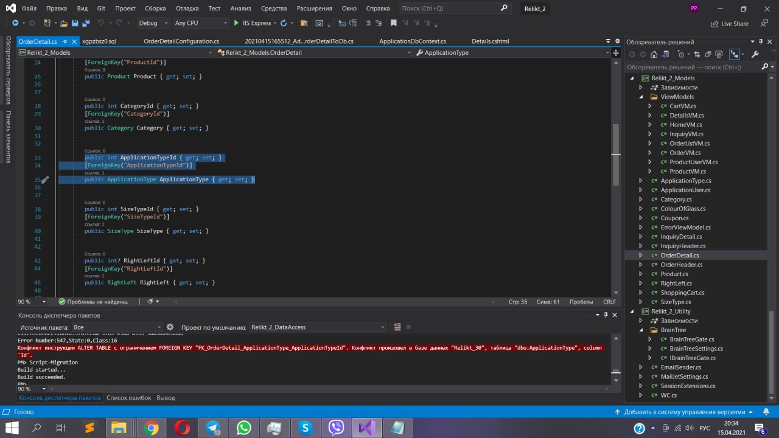779x438 pixels.
Task: Open Панель элементов side panel tab
Action: [x=9, y=137]
